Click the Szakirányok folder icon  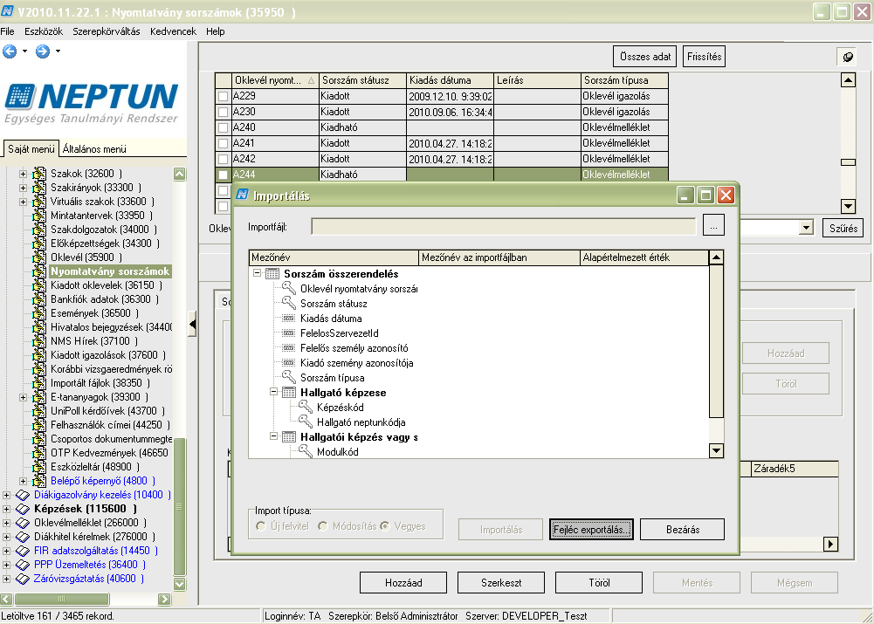click(x=39, y=187)
